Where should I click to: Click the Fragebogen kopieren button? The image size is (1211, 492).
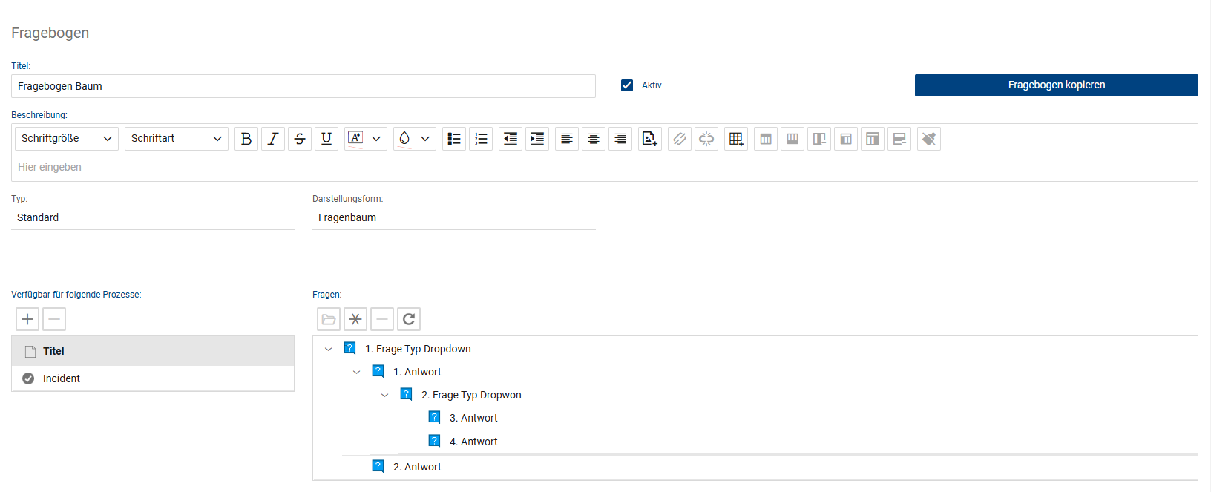[x=1057, y=85]
